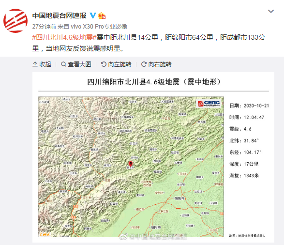Viewport: 284px width, 245px height.
Task: Click the counterclockwise rotate arrow icon
Action: [x=104, y=64]
